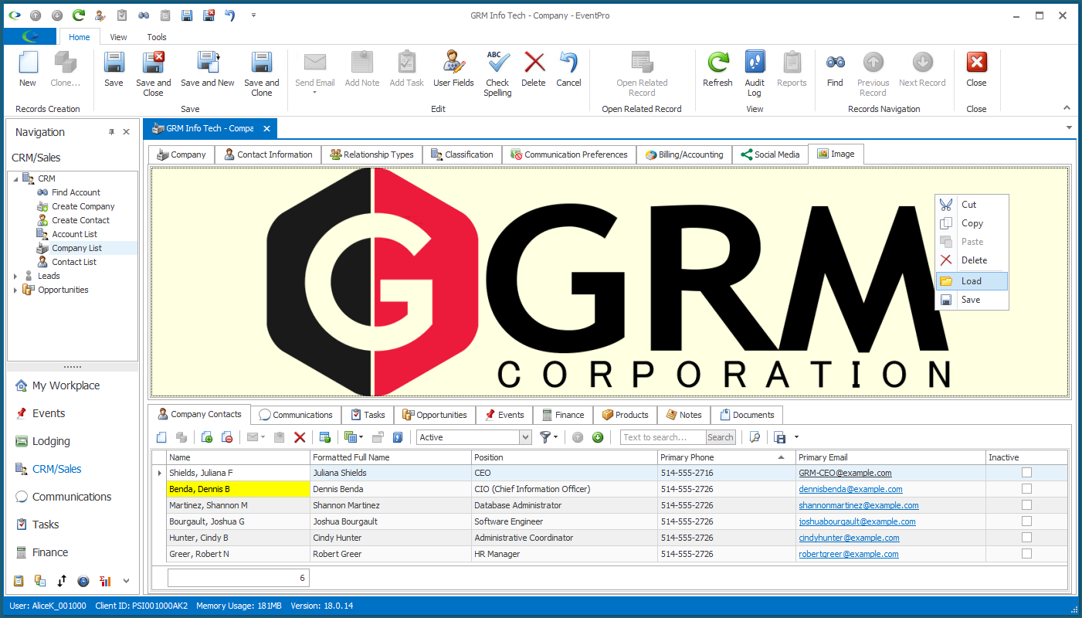This screenshot has height=618, width=1082.
Task: Click email link GRM-CEO@example.com
Action: tap(845, 473)
